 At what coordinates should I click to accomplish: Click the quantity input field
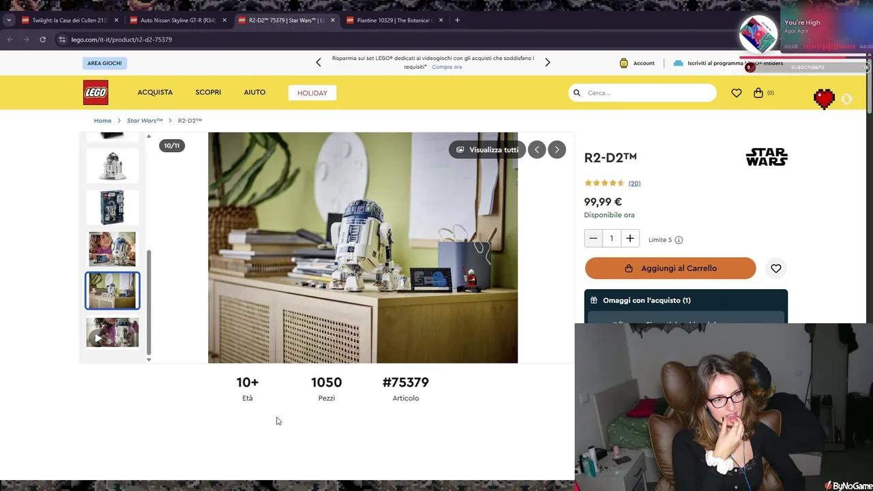[x=612, y=238]
